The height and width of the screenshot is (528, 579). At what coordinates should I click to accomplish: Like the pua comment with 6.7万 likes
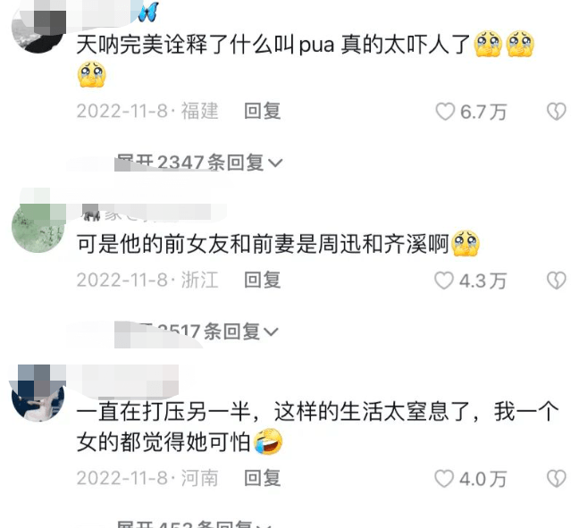coord(445,112)
